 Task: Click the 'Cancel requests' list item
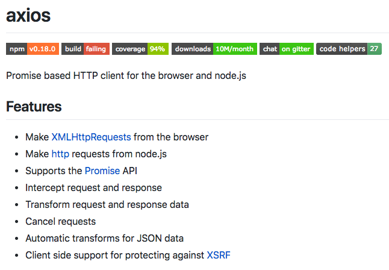pyautogui.click(x=61, y=222)
